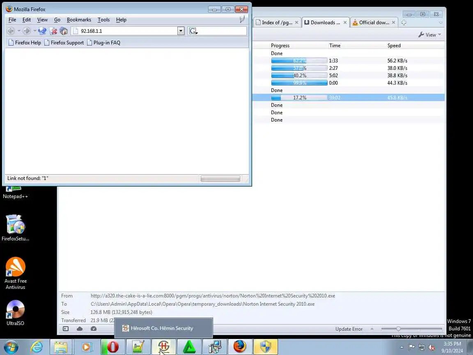Select the download at 17.2% progress
This screenshot has height=355, width=473.
(349, 97)
